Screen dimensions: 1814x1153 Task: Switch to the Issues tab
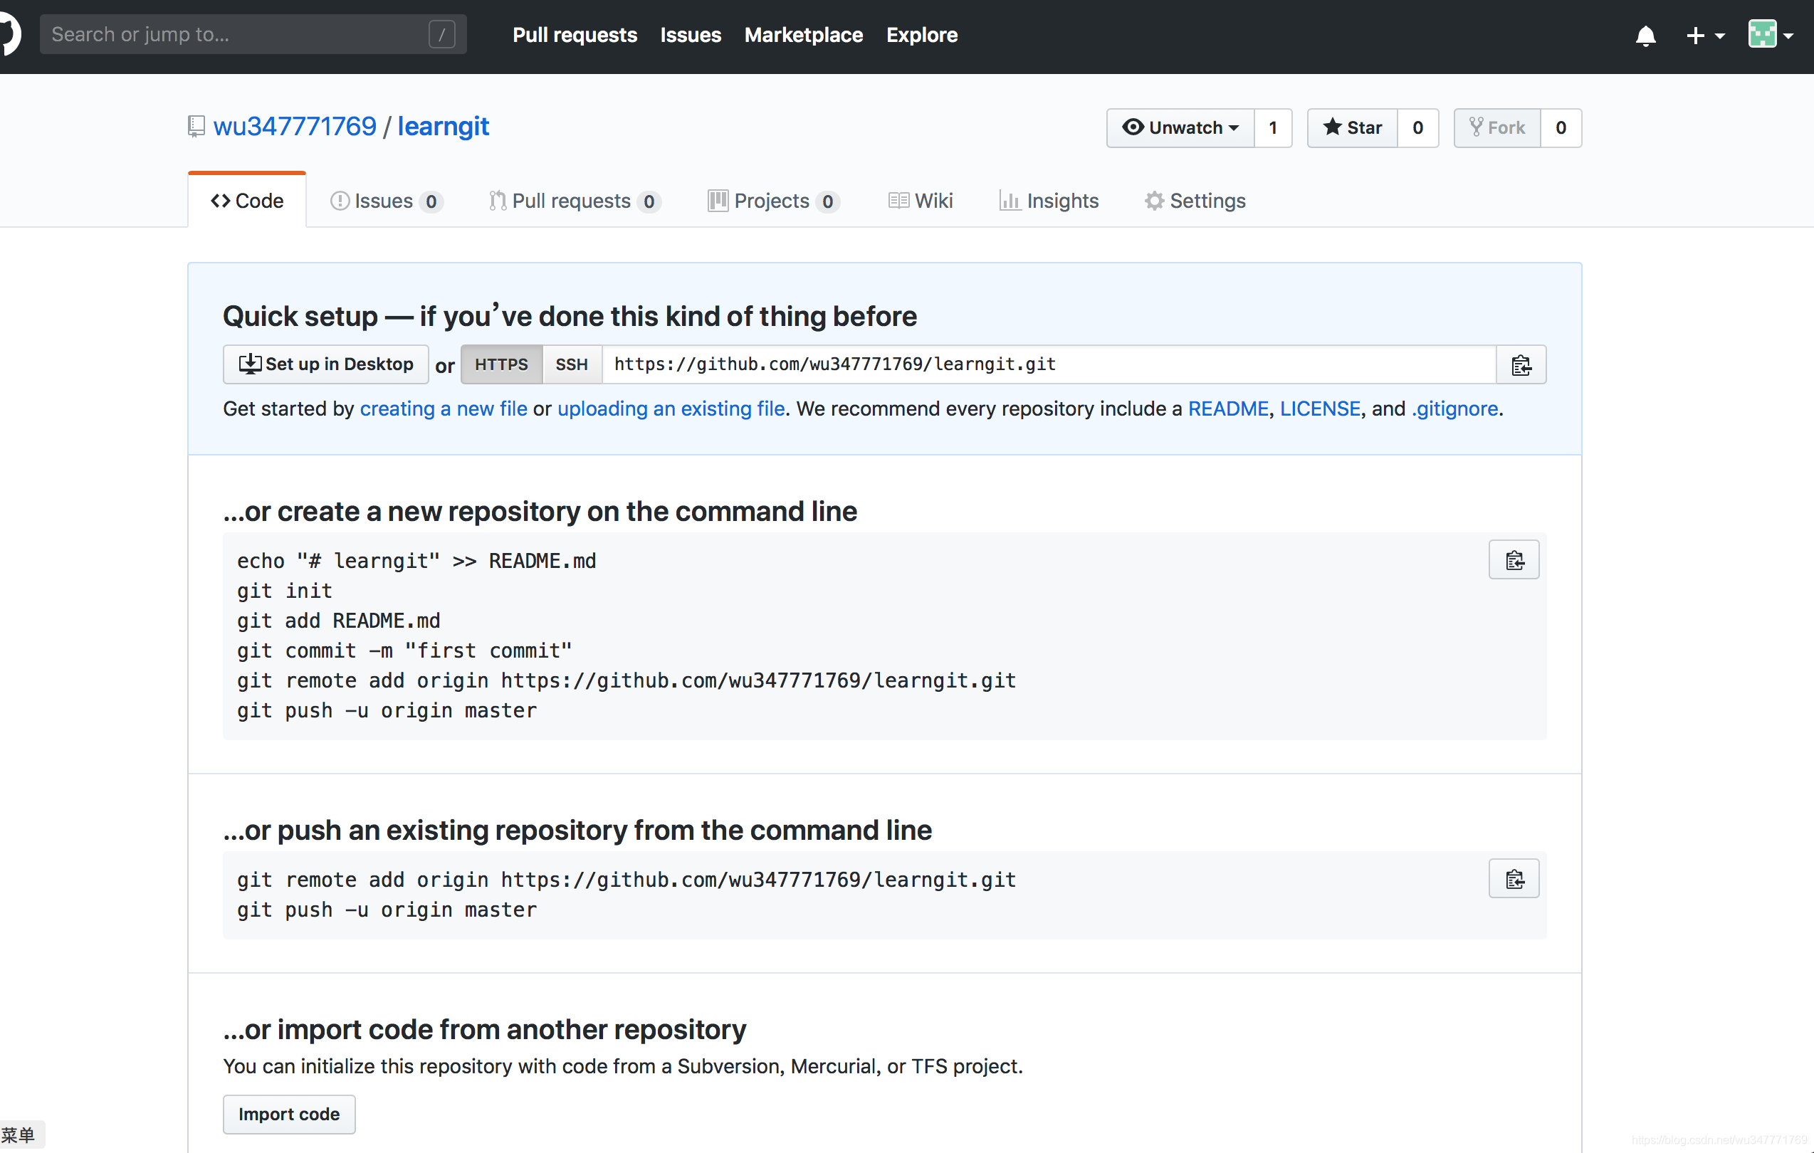[x=384, y=200]
